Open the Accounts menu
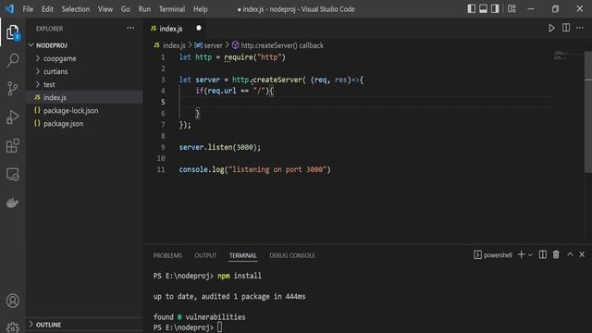Viewport: 592px width, 333px height. 13,301
